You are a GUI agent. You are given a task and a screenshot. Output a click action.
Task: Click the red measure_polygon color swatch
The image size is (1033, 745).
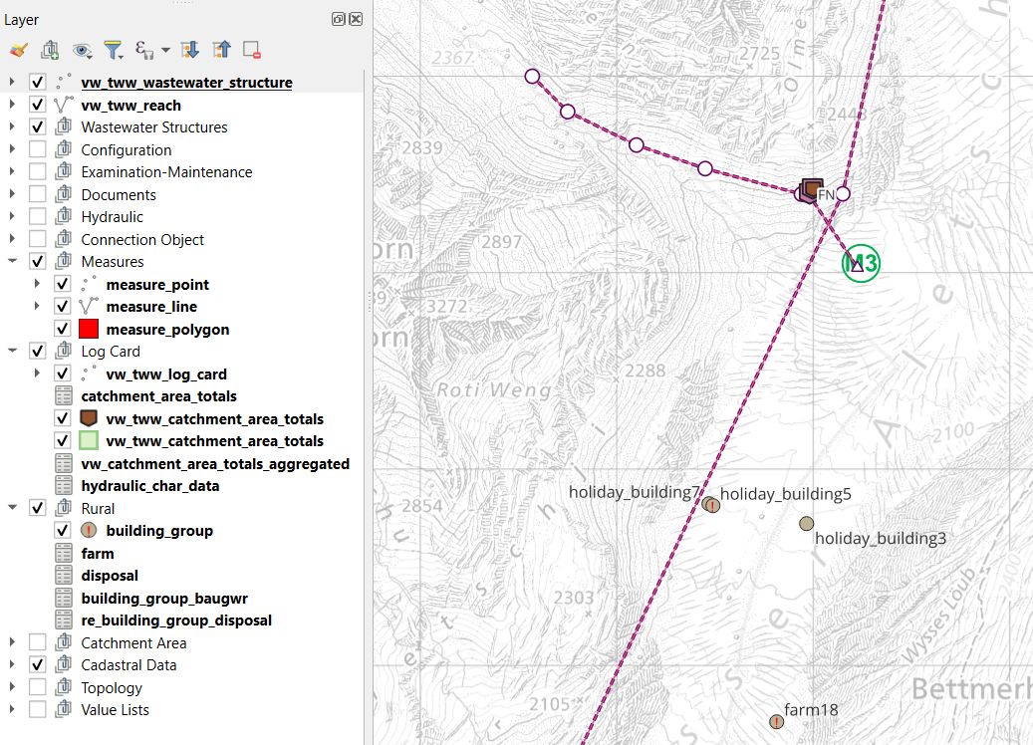pos(89,329)
